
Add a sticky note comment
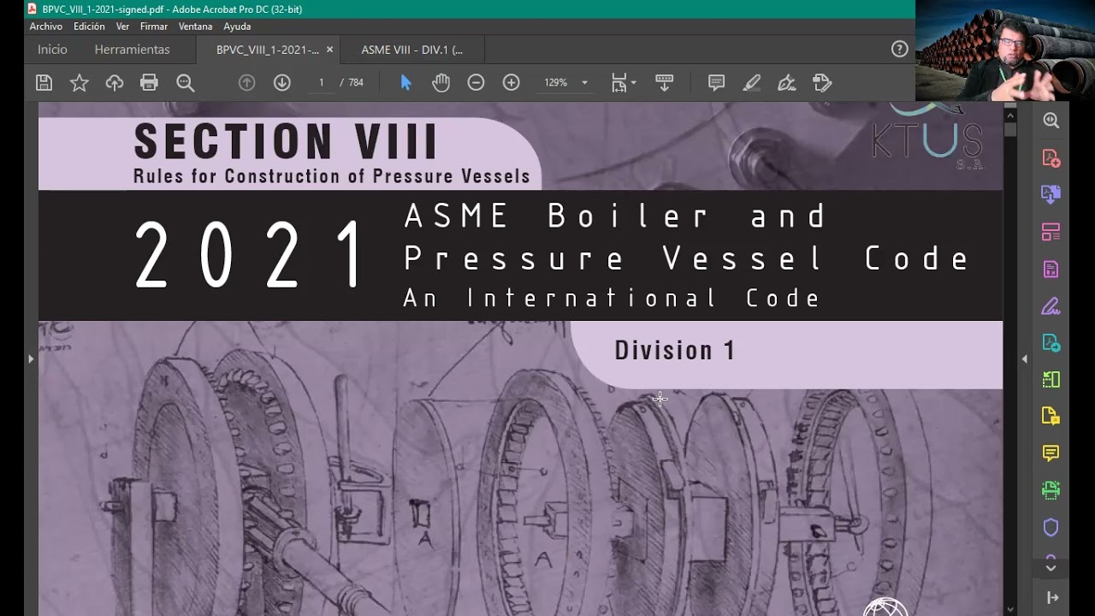716,83
